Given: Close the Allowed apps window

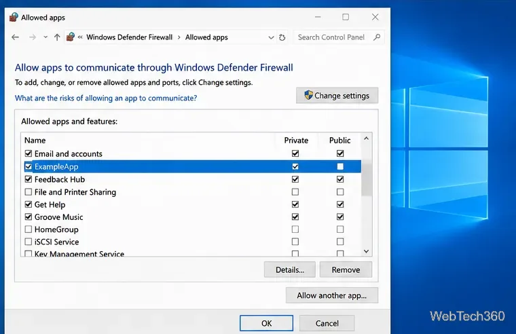Looking at the screenshot, I should 375,17.
